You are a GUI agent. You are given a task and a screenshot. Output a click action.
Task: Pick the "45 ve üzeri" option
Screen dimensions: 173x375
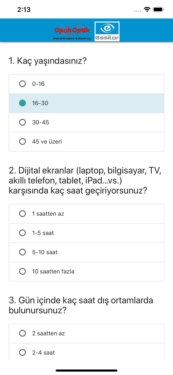(22, 141)
